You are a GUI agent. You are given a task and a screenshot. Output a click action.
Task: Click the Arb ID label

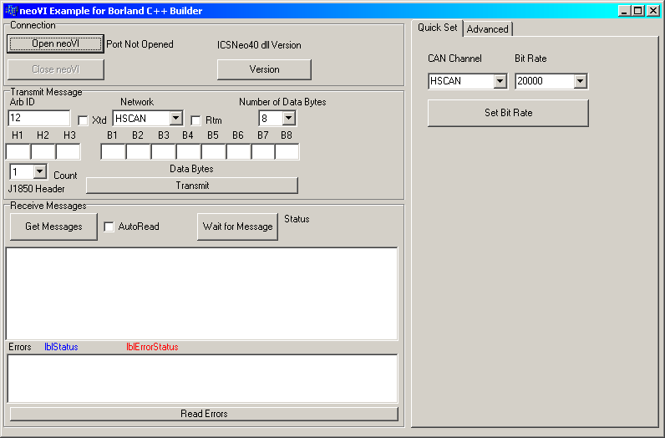click(22, 102)
